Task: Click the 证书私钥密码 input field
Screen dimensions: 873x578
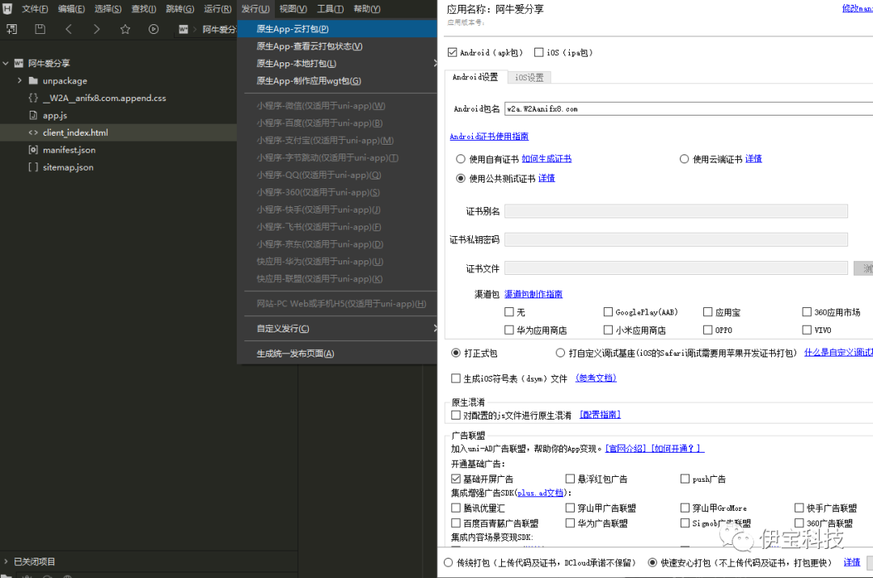Action: tap(676, 239)
